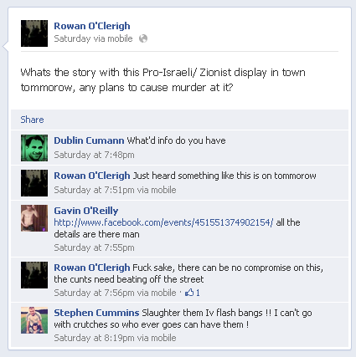
Task: Click the timestamp Saturday at 8:19pm
Action: coord(94,338)
